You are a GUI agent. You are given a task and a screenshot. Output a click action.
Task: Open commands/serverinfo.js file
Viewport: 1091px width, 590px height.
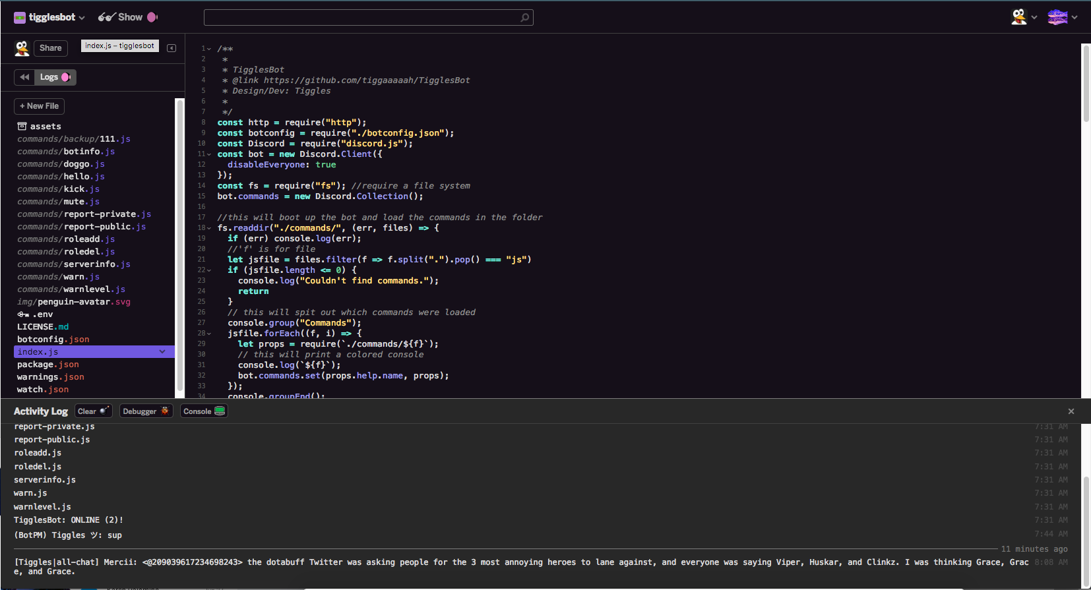(x=74, y=264)
